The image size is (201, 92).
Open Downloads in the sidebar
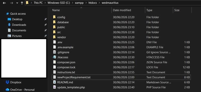pos(19,25)
